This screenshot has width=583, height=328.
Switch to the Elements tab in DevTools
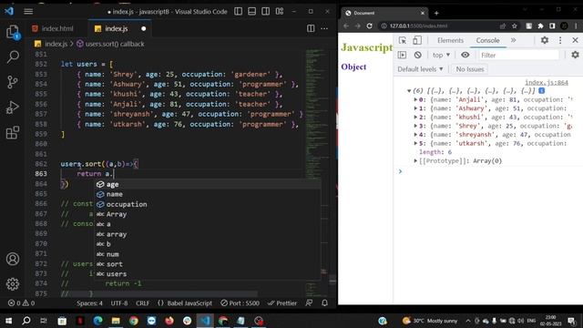point(450,40)
